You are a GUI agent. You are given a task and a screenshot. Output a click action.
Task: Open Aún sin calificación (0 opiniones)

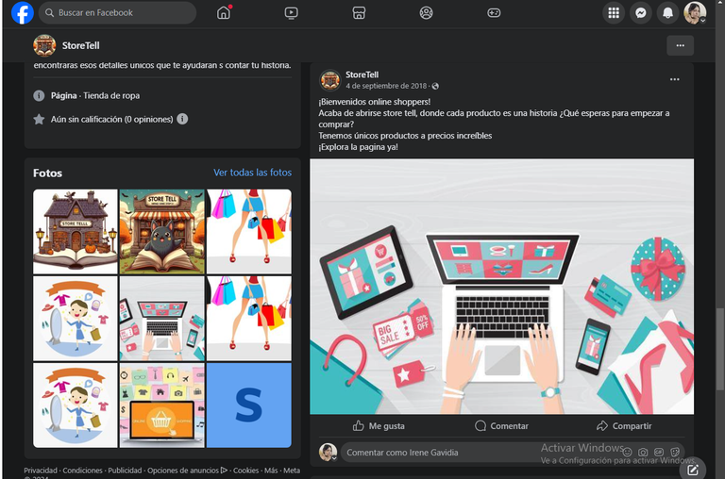[112, 119]
